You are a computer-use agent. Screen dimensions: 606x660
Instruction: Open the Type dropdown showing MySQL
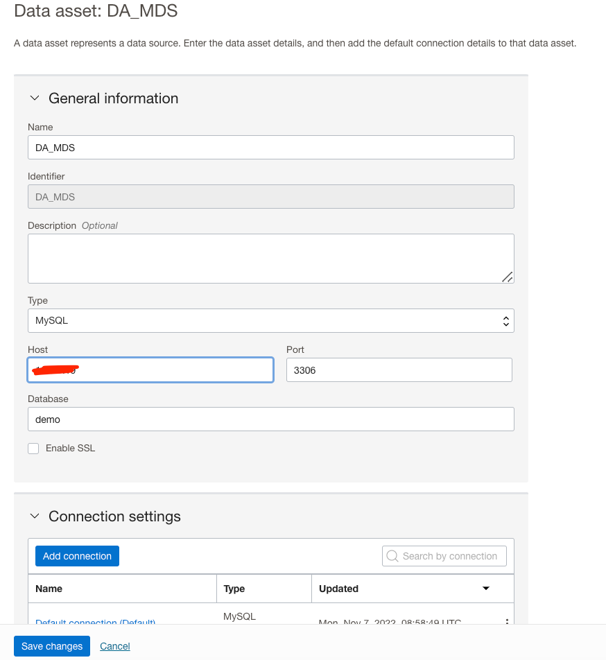point(270,321)
